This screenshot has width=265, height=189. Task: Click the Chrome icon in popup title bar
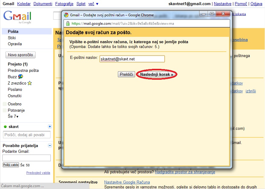66,15
